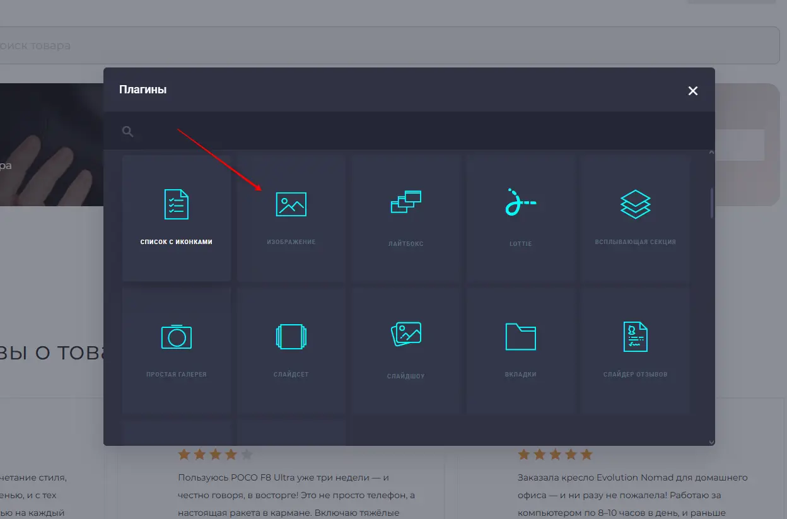
Task: Choose the Изображение image plugin icon
Action: click(x=291, y=204)
